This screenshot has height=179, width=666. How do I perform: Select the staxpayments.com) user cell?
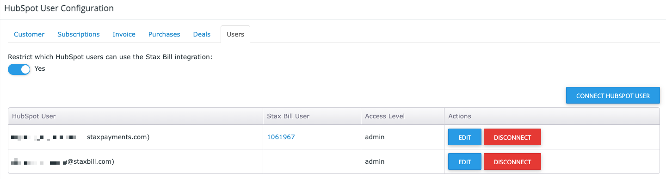[x=136, y=137]
